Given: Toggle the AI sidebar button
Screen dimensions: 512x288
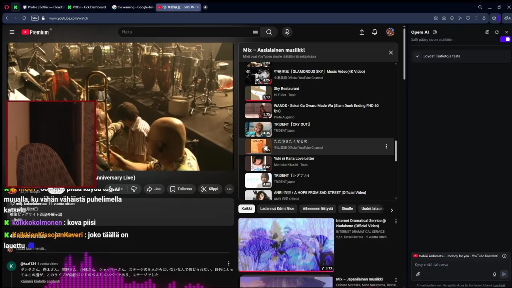Looking at the screenshot, I should [x=507, y=18].
